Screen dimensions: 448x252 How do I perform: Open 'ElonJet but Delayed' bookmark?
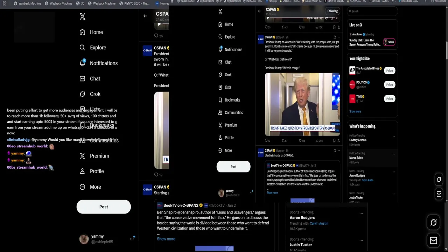334,1
